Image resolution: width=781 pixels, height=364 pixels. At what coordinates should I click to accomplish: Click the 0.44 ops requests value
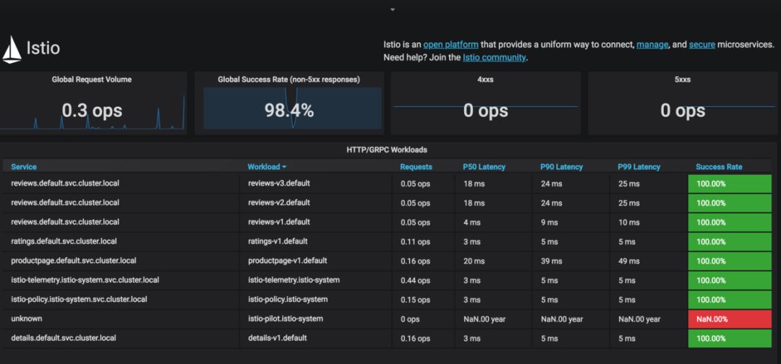coord(415,280)
